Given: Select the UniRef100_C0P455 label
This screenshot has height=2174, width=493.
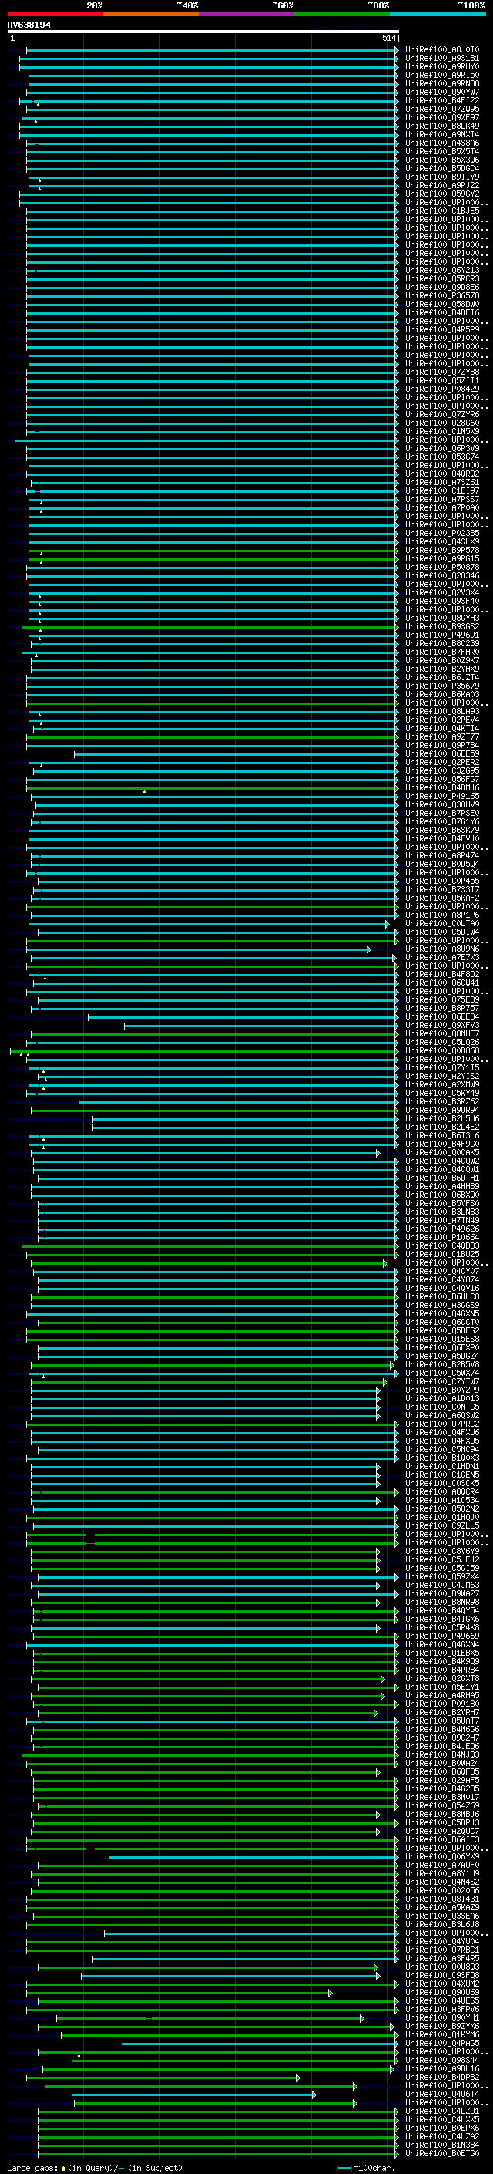Looking at the screenshot, I should click(442, 881).
